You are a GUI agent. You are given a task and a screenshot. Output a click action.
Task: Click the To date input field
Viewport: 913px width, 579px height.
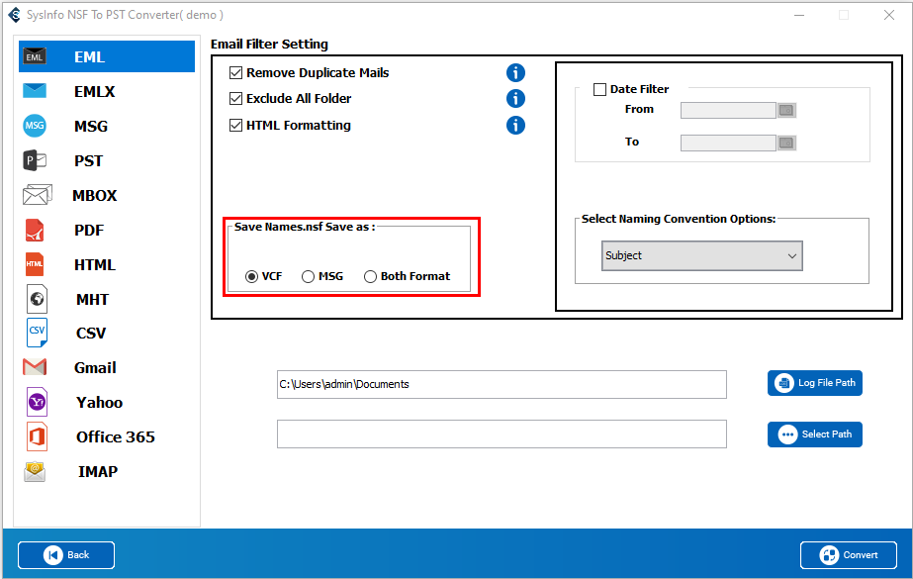click(728, 143)
